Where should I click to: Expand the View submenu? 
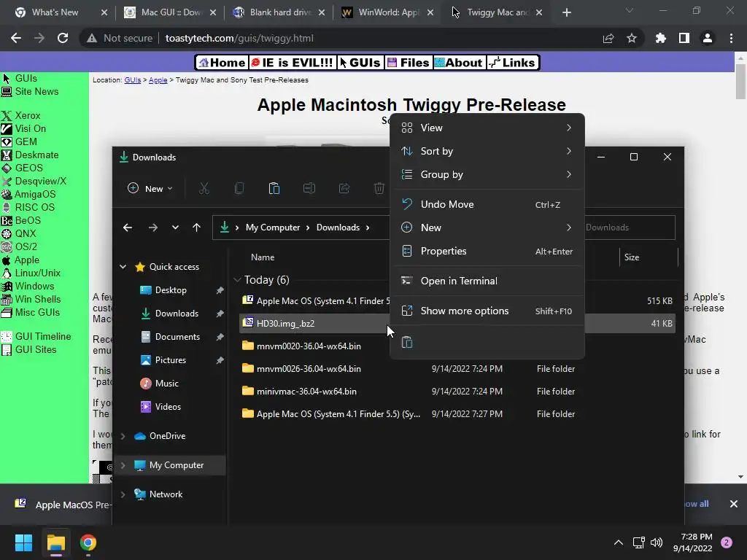pyautogui.click(x=487, y=128)
